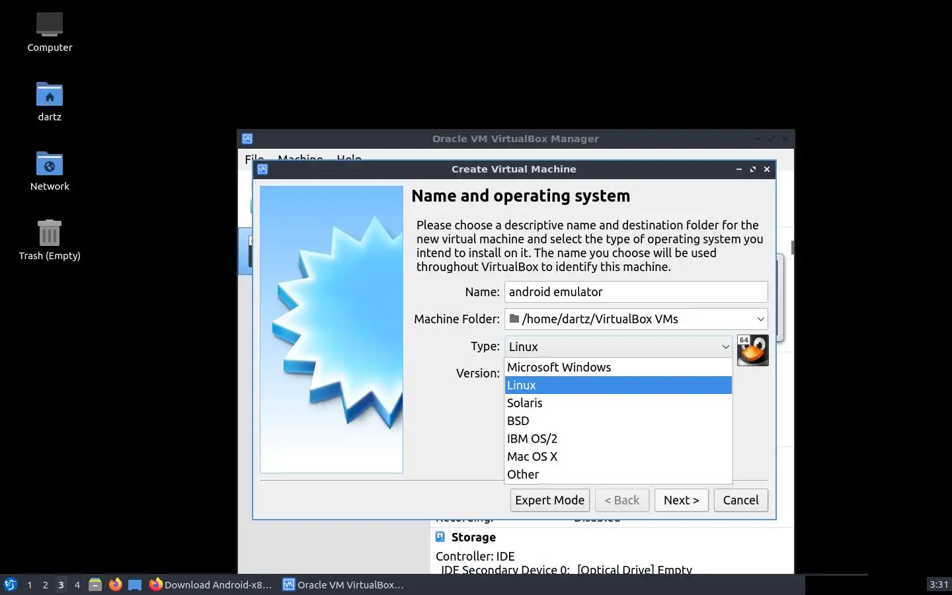Switch to workspace 1 in the pager

pos(29,584)
